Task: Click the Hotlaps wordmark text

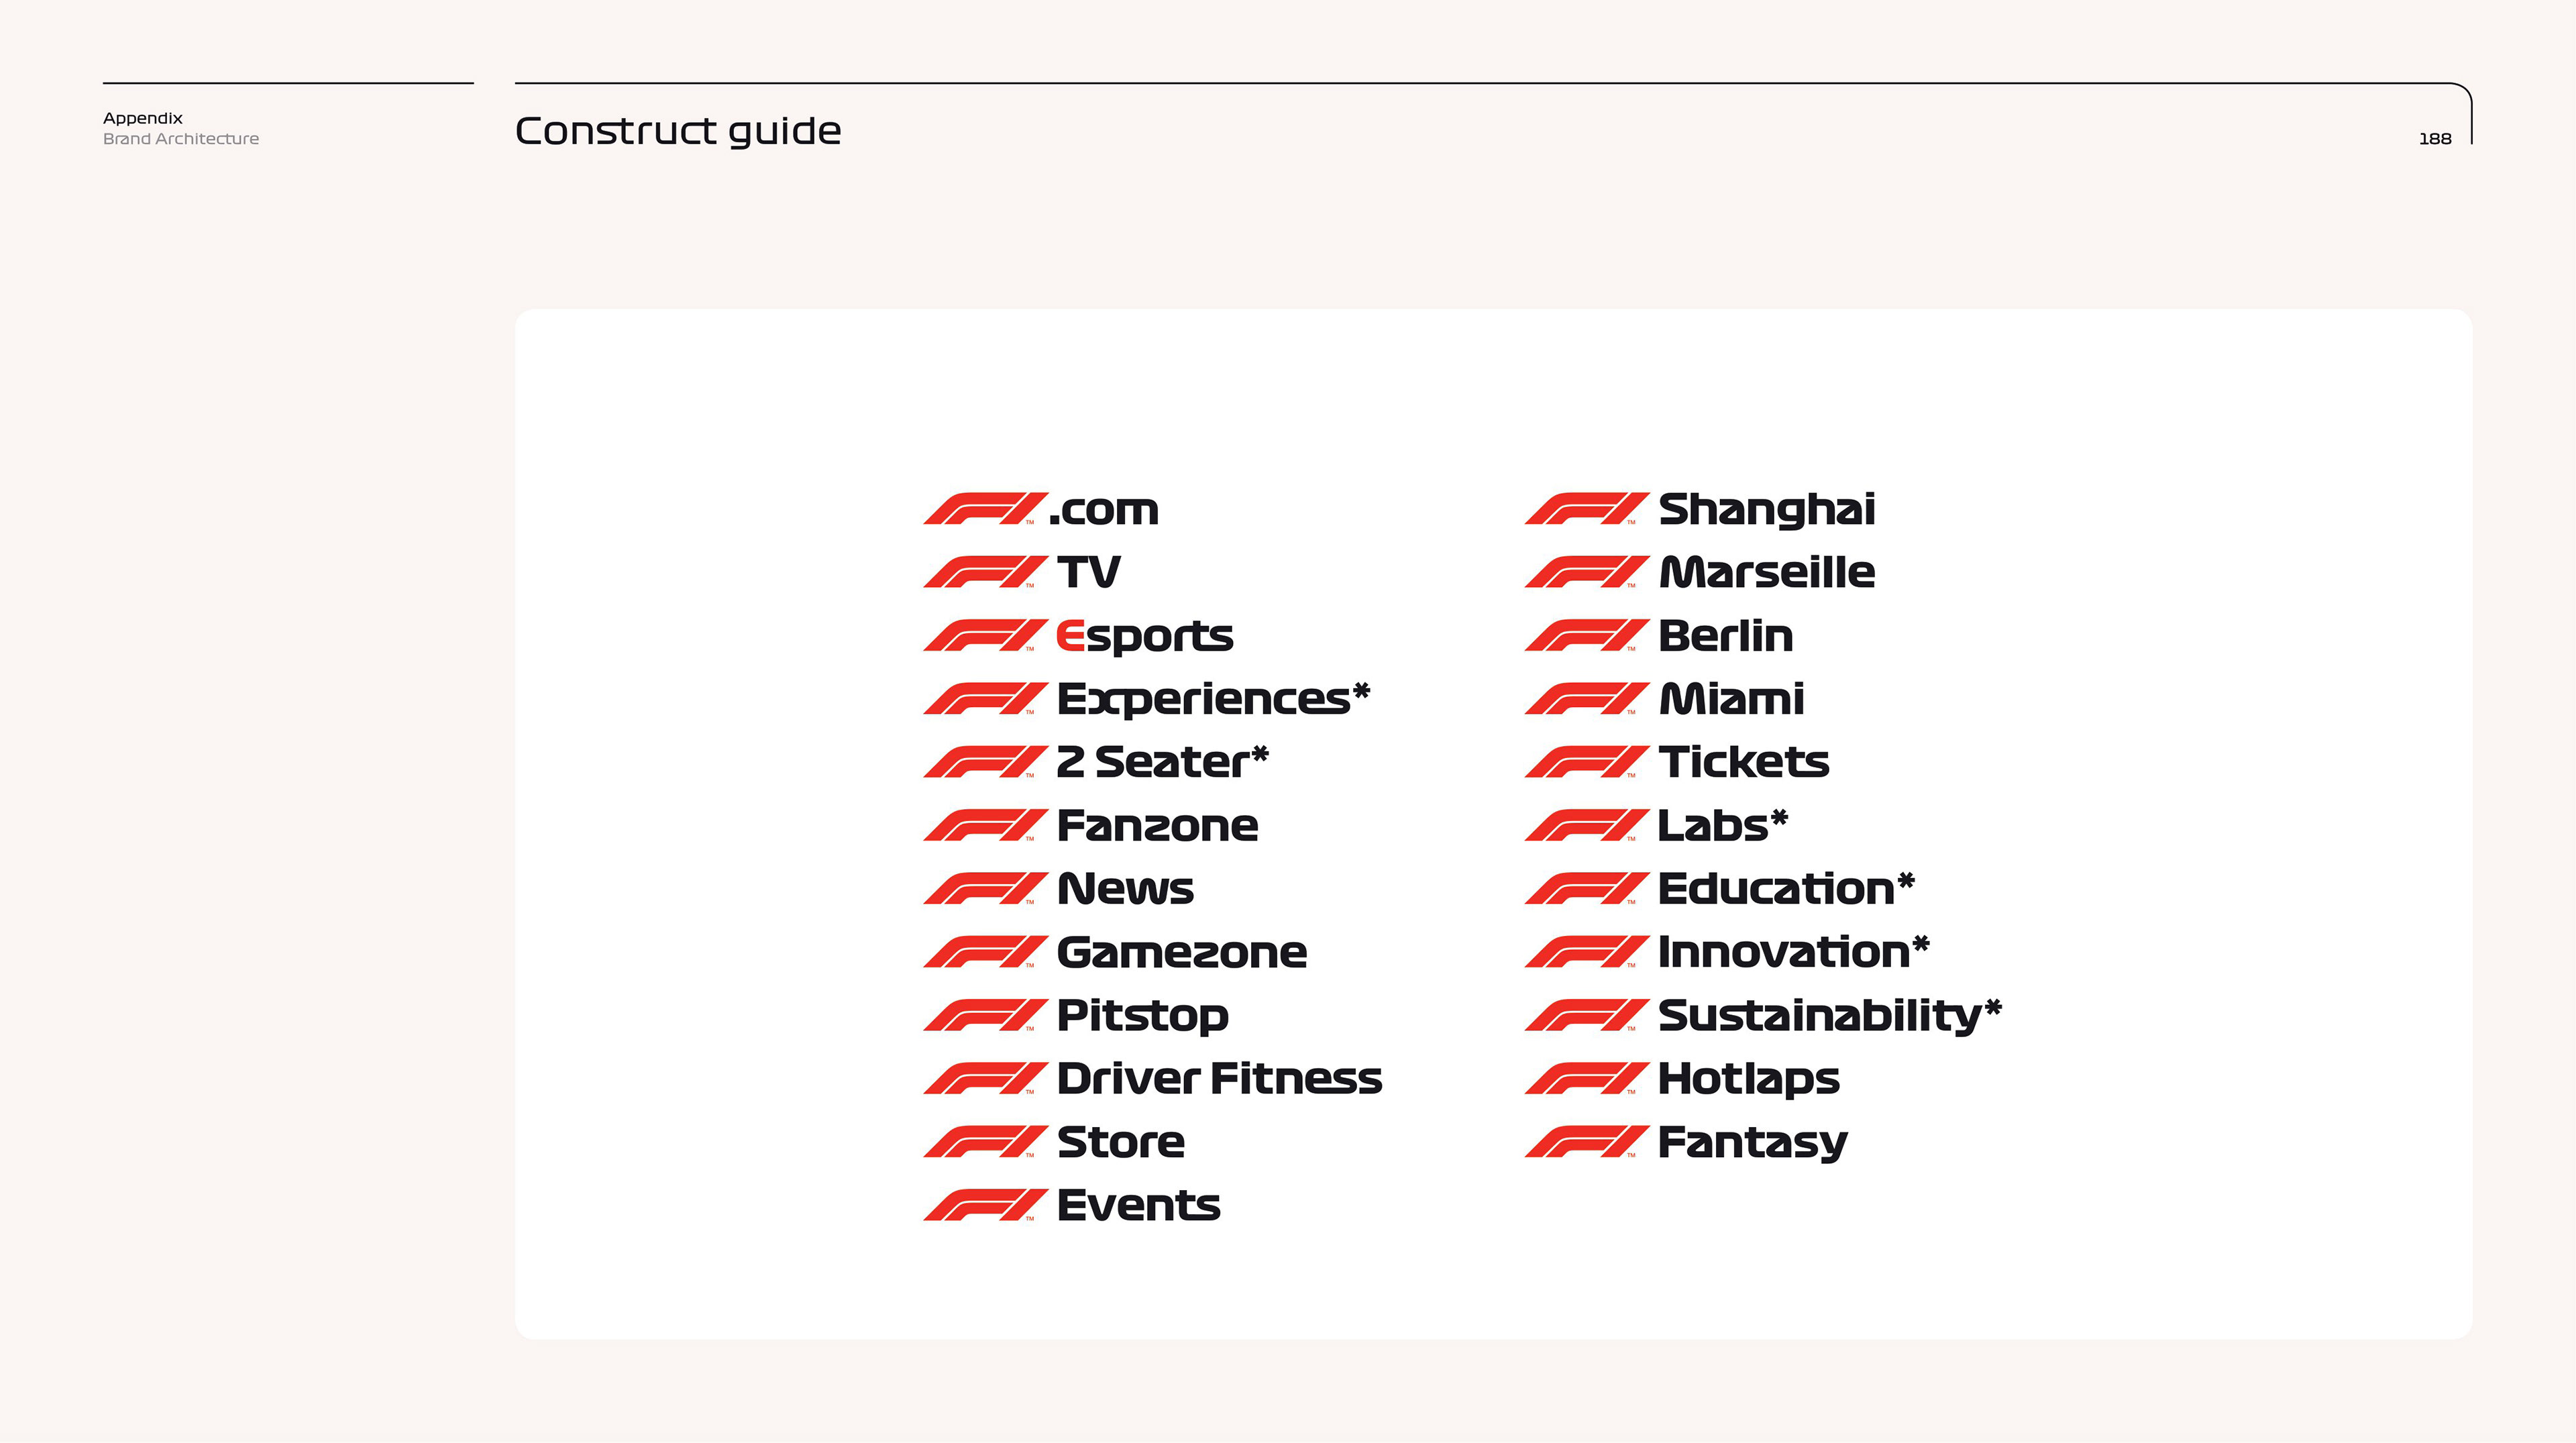Action: [x=1748, y=1079]
